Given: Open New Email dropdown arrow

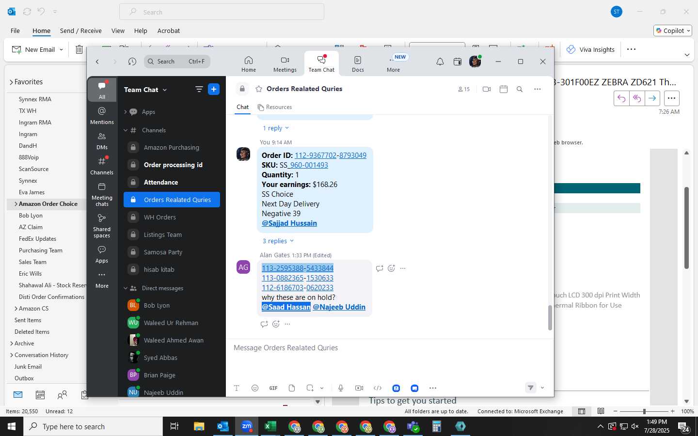Looking at the screenshot, I should [x=61, y=49].
